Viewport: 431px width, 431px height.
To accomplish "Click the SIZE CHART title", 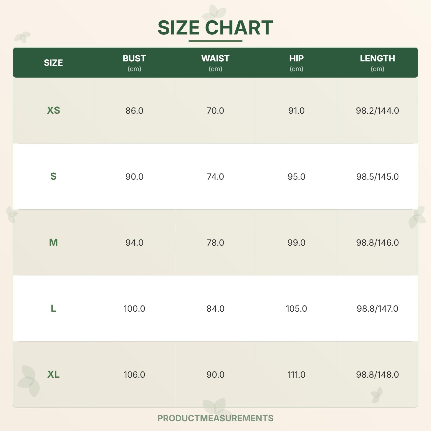I will [x=215, y=27].
